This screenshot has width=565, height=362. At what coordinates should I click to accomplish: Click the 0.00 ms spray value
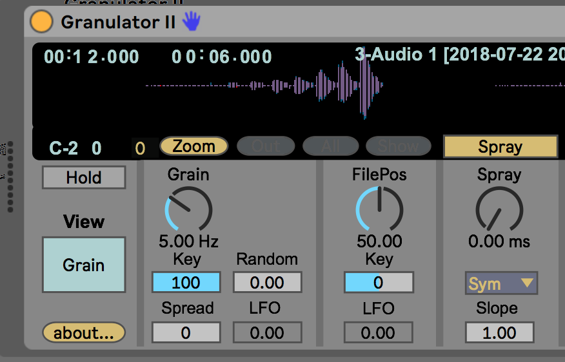tap(499, 241)
